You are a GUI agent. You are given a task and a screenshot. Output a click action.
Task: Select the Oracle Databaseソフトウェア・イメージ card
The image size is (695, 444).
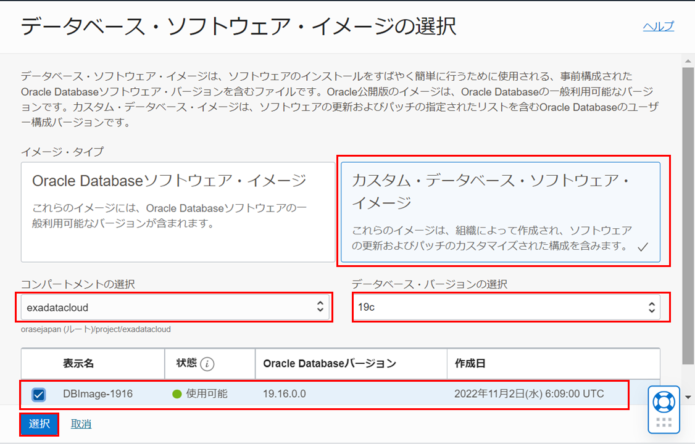pyautogui.click(x=178, y=213)
